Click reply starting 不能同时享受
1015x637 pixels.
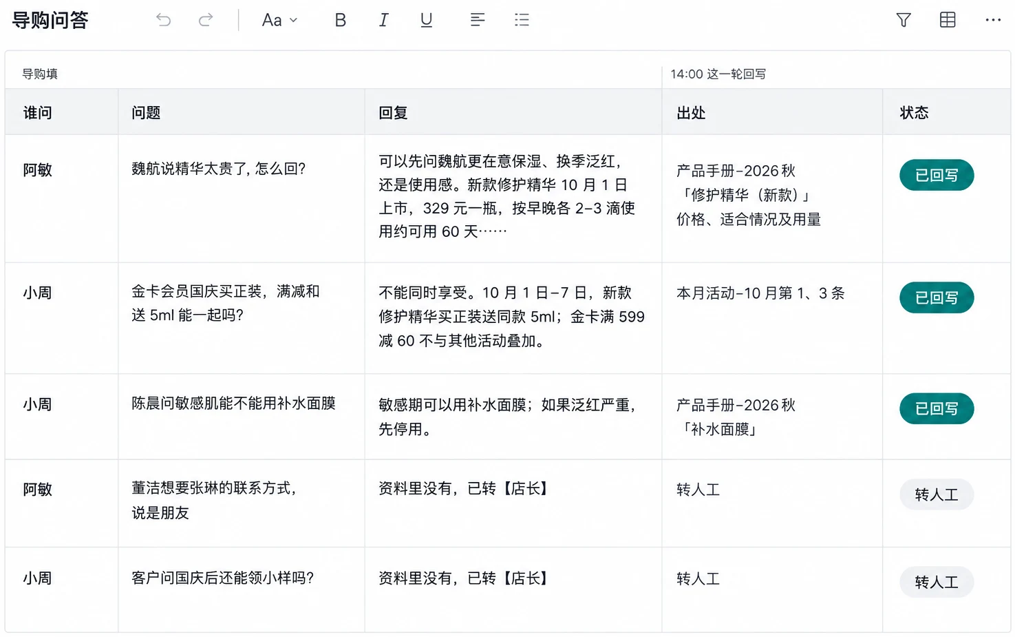(511, 317)
